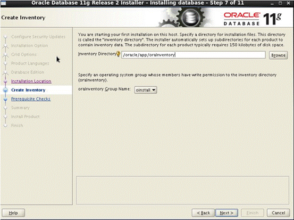The width and height of the screenshot is (294, 220).
Task: Click the empty message area at bottom
Action: pyautogui.click(x=183, y=190)
